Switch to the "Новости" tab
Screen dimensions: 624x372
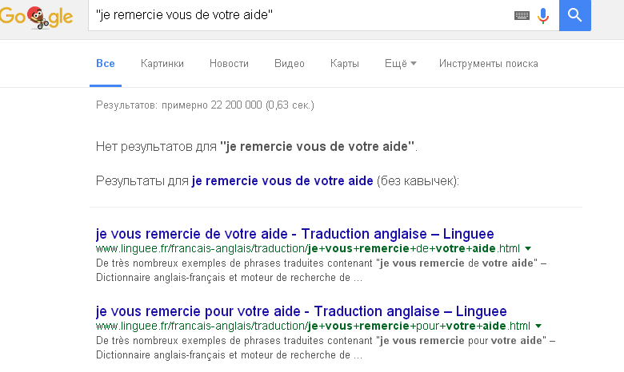click(229, 64)
